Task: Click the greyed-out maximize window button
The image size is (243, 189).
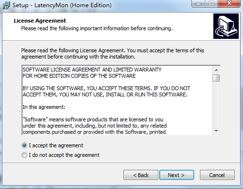Action: coord(211,3)
